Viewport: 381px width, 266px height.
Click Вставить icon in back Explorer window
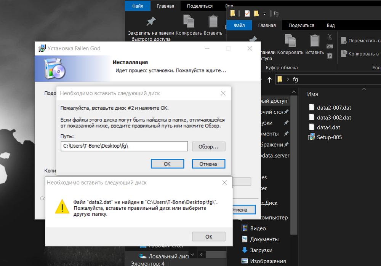click(x=213, y=21)
